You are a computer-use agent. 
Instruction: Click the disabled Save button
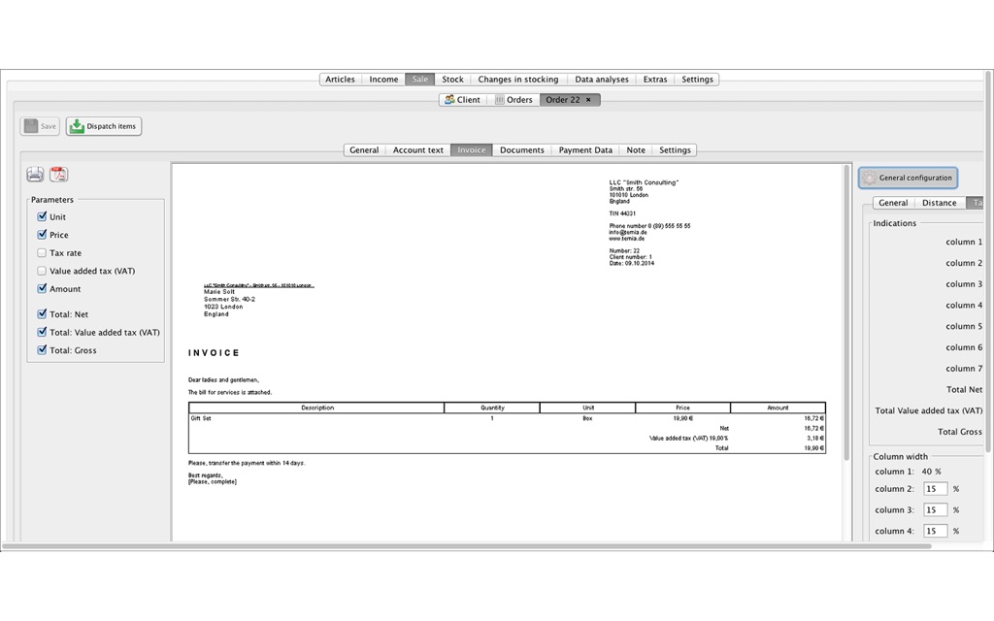point(40,126)
